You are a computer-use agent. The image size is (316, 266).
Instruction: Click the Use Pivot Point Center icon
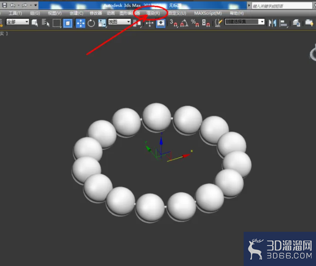[137, 23]
